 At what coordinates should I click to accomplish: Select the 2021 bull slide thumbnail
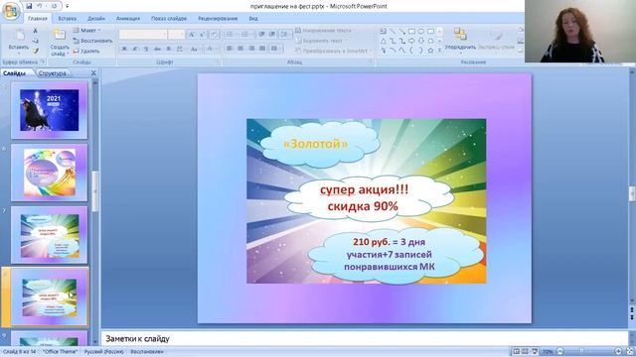(49, 110)
